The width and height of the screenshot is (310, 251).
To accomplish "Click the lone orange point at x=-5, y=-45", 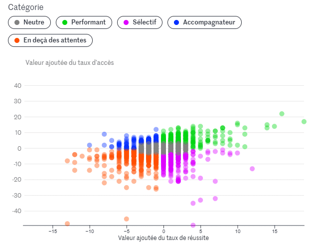I will [127, 219].
